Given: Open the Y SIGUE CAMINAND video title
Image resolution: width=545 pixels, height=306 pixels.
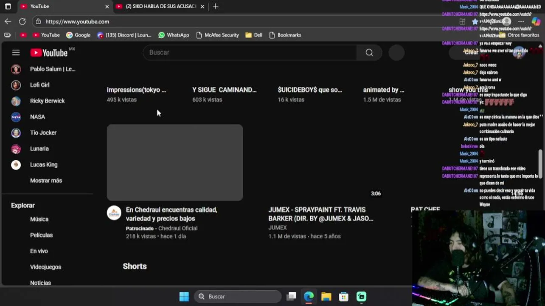Looking at the screenshot, I should [x=225, y=90].
